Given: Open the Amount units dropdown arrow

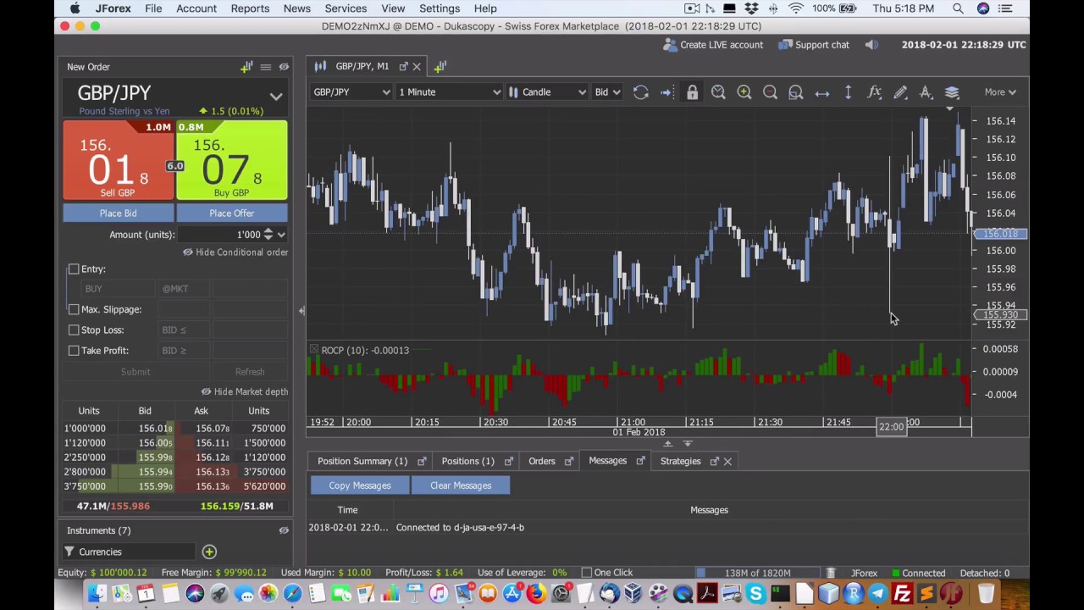Looking at the screenshot, I should [281, 235].
